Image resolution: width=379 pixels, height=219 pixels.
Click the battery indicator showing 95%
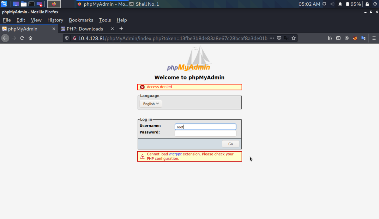click(x=353, y=4)
